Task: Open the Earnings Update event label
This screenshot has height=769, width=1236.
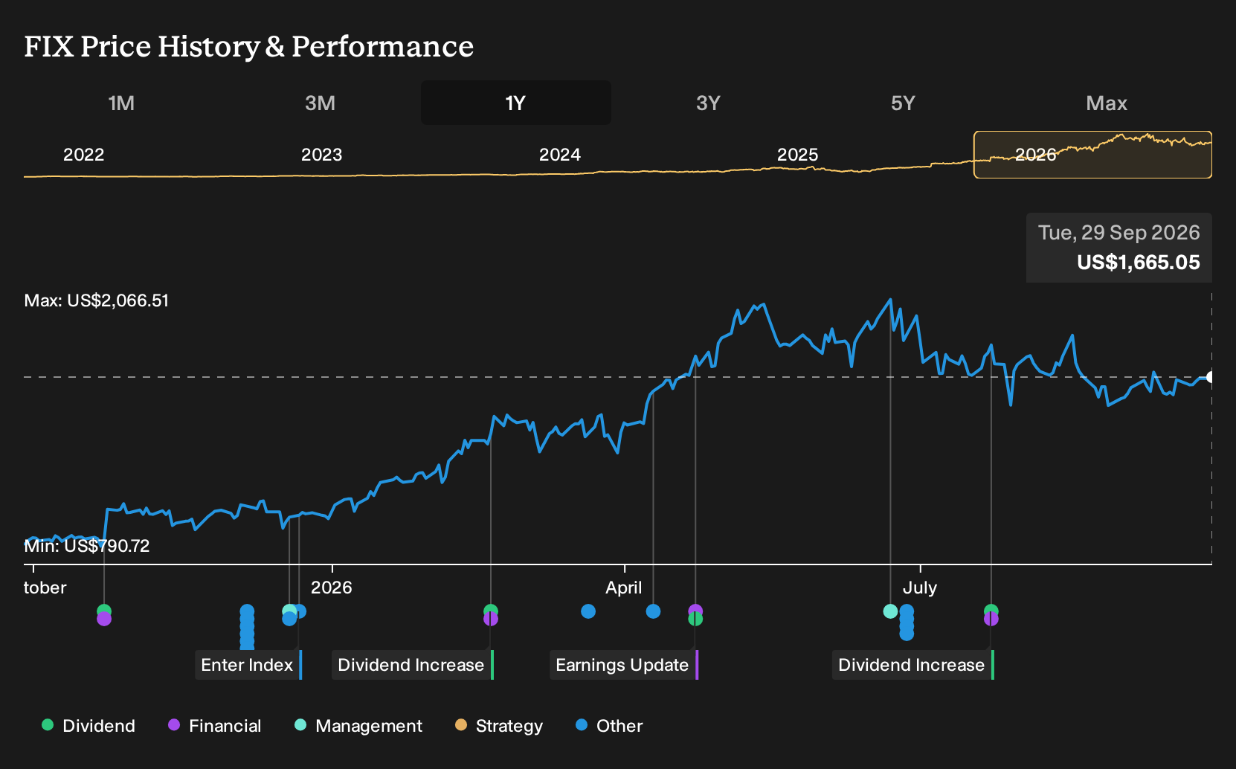Action: 624,665
